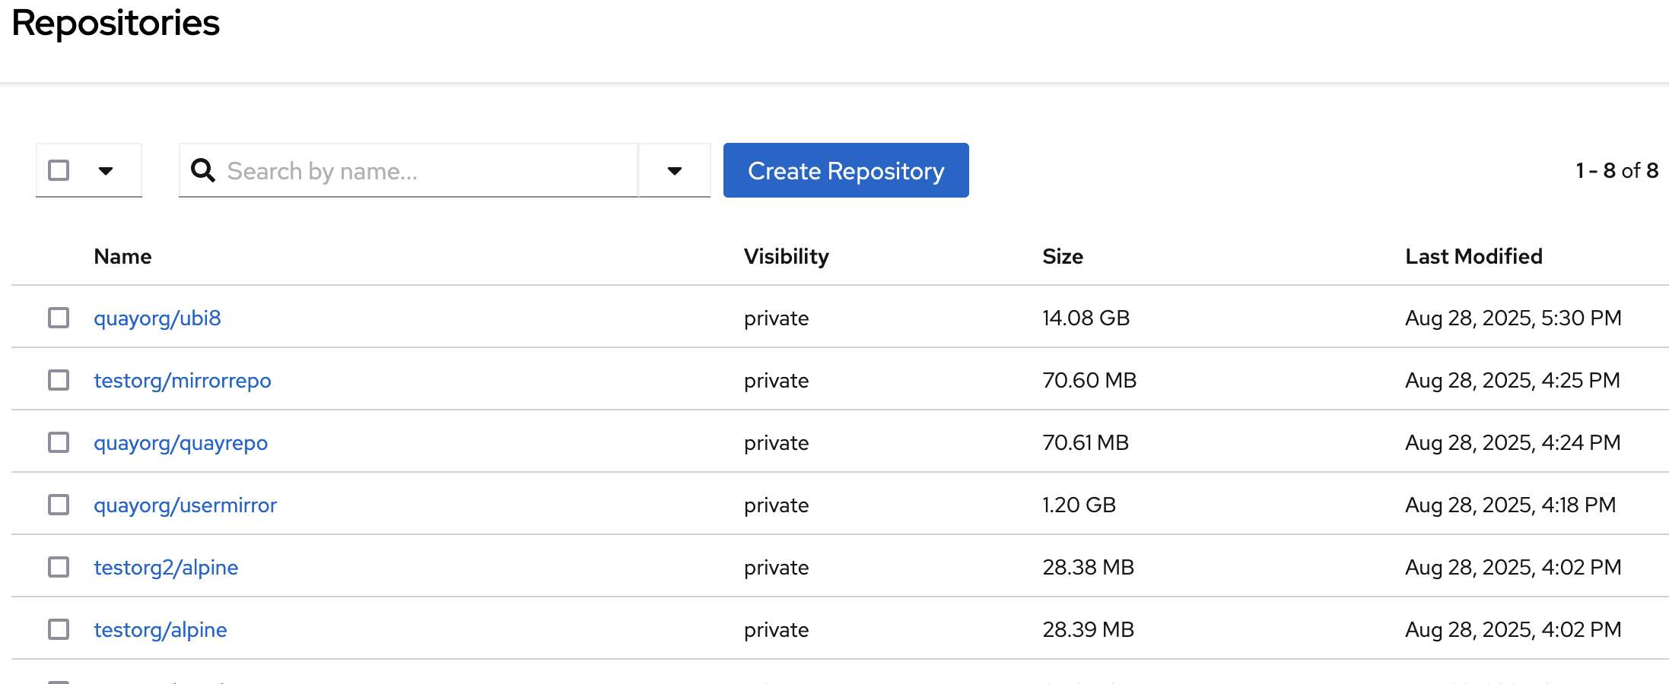This screenshot has width=1669, height=684.
Task: Toggle the select-all repositories checkbox
Action: [x=59, y=170]
